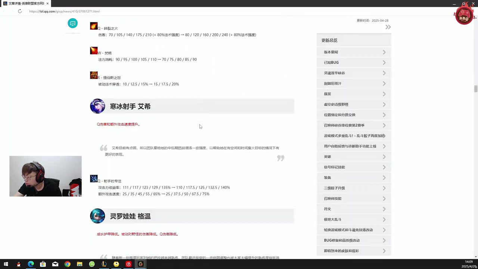Click the Gwen champion portrait icon

coord(97,216)
